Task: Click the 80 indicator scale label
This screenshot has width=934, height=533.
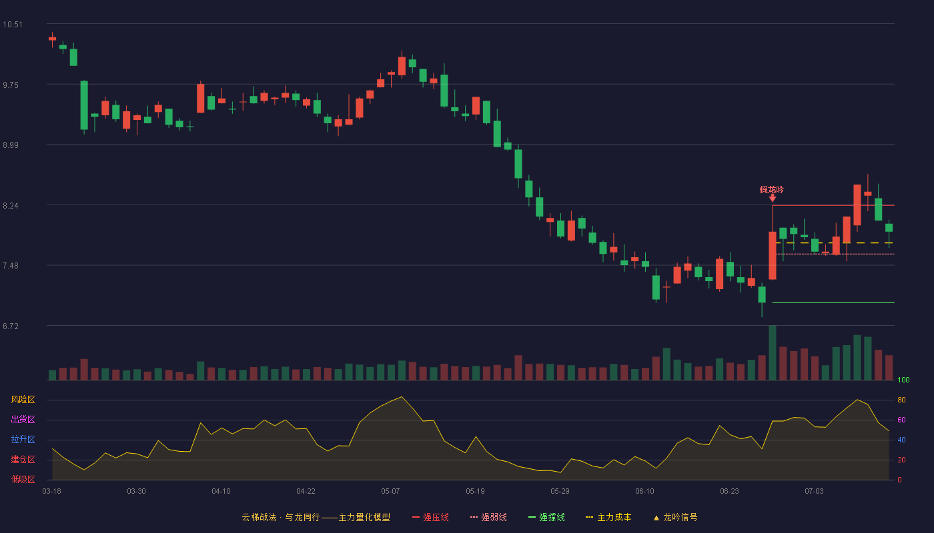Action: coord(901,400)
